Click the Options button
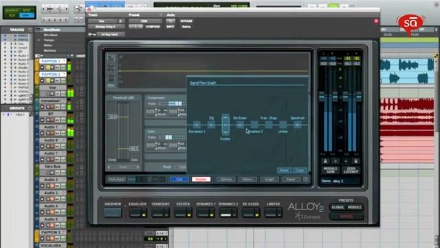 pyautogui.click(x=225, y=179)
